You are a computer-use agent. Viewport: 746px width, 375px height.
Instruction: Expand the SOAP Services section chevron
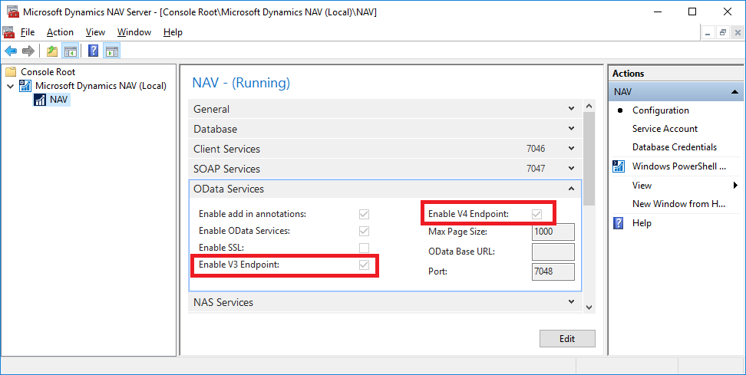pyautogui.click(x=571, y=169)
